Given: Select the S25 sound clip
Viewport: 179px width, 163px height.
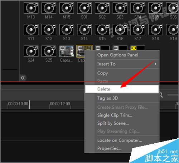Looking at the screenshot, I should point(49,51).
